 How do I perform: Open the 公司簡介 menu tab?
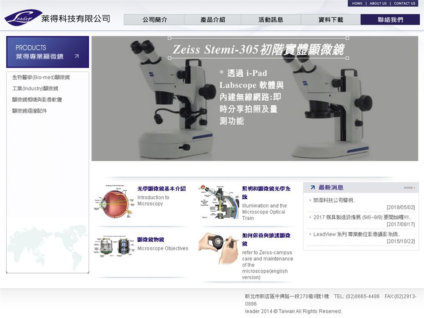(x=154, y=20)
